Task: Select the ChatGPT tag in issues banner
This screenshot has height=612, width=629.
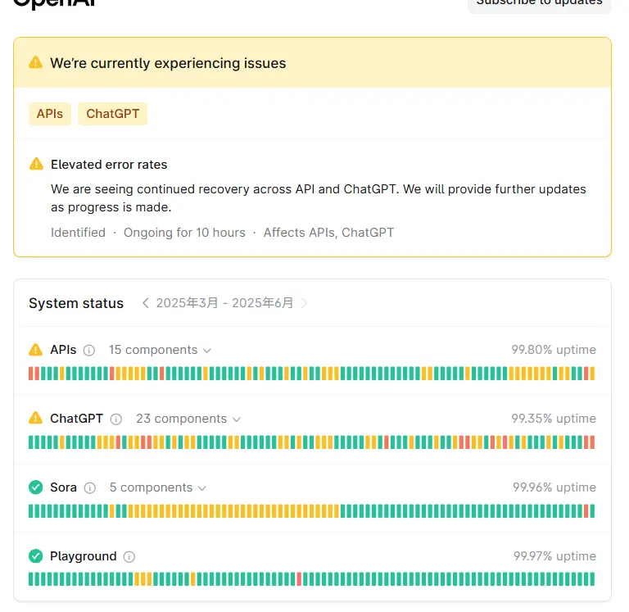Action: [x=113, y=114]
